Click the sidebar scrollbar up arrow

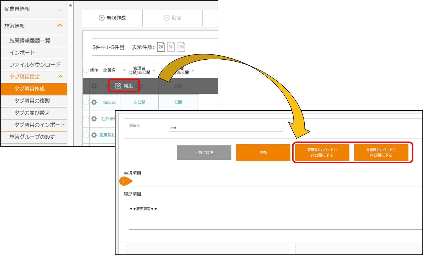71,5
